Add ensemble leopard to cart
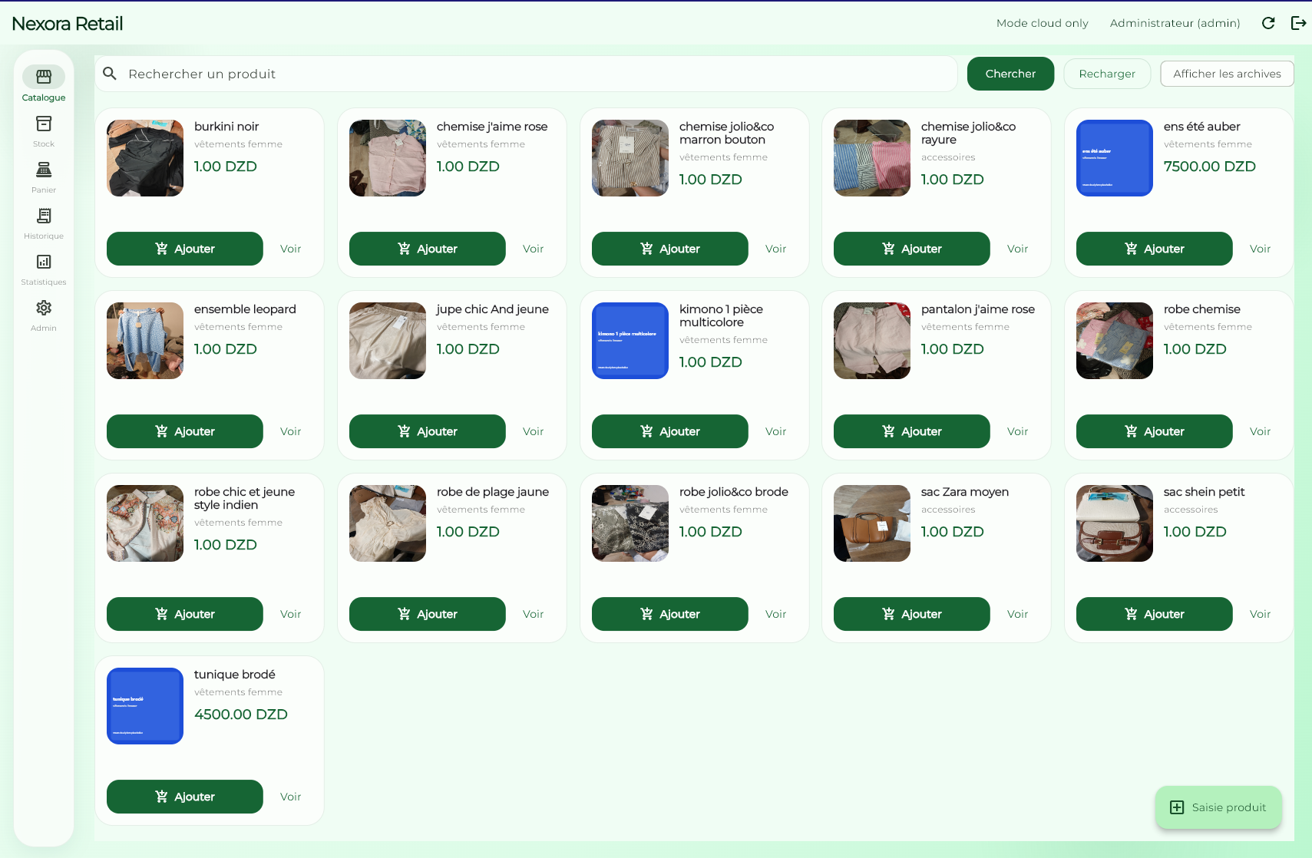1312x858 pixels. [x=185, y=431]
